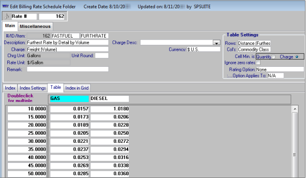Viewport: 306px width, 178px height.
Task: Select row header 50.0000
Action: click(x=27, y=174)
